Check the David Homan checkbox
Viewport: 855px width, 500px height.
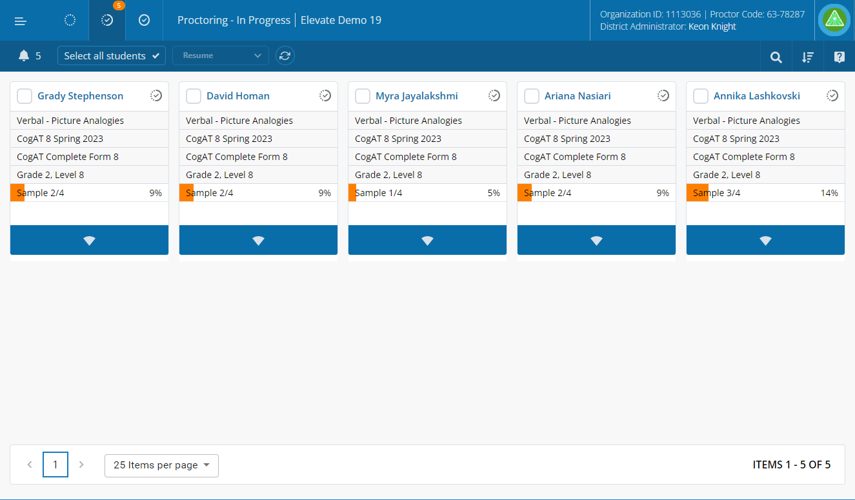194,96
